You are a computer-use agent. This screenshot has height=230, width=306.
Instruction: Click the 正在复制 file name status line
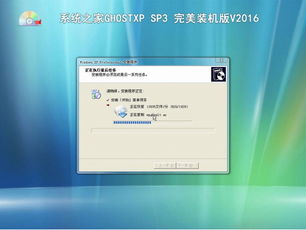[x=148, y=114]
